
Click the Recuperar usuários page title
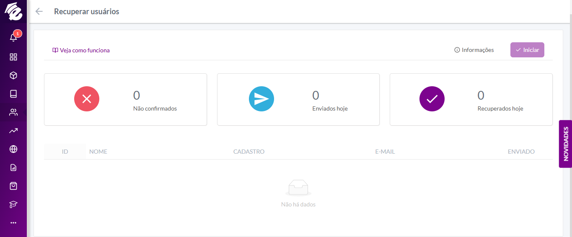[x=87, y=11]
